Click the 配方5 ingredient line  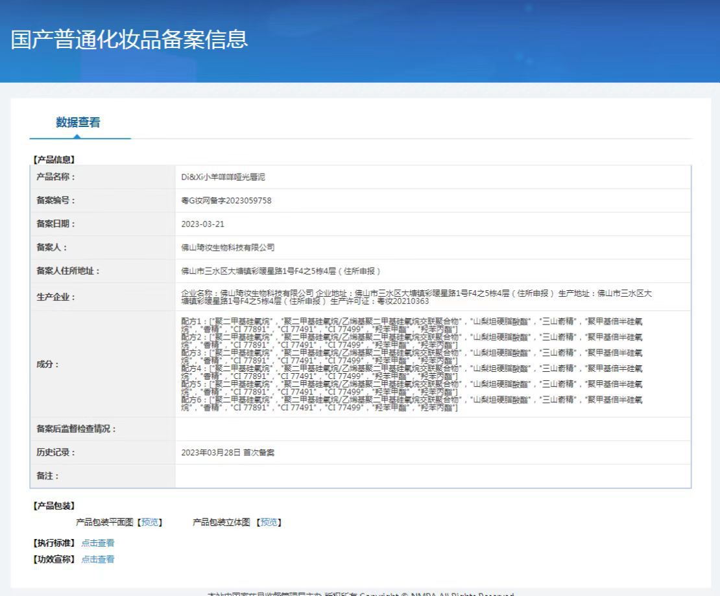point(412,388)
